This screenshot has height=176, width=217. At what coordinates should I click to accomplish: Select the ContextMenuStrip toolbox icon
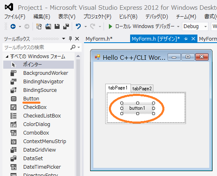tap(13, 141)
